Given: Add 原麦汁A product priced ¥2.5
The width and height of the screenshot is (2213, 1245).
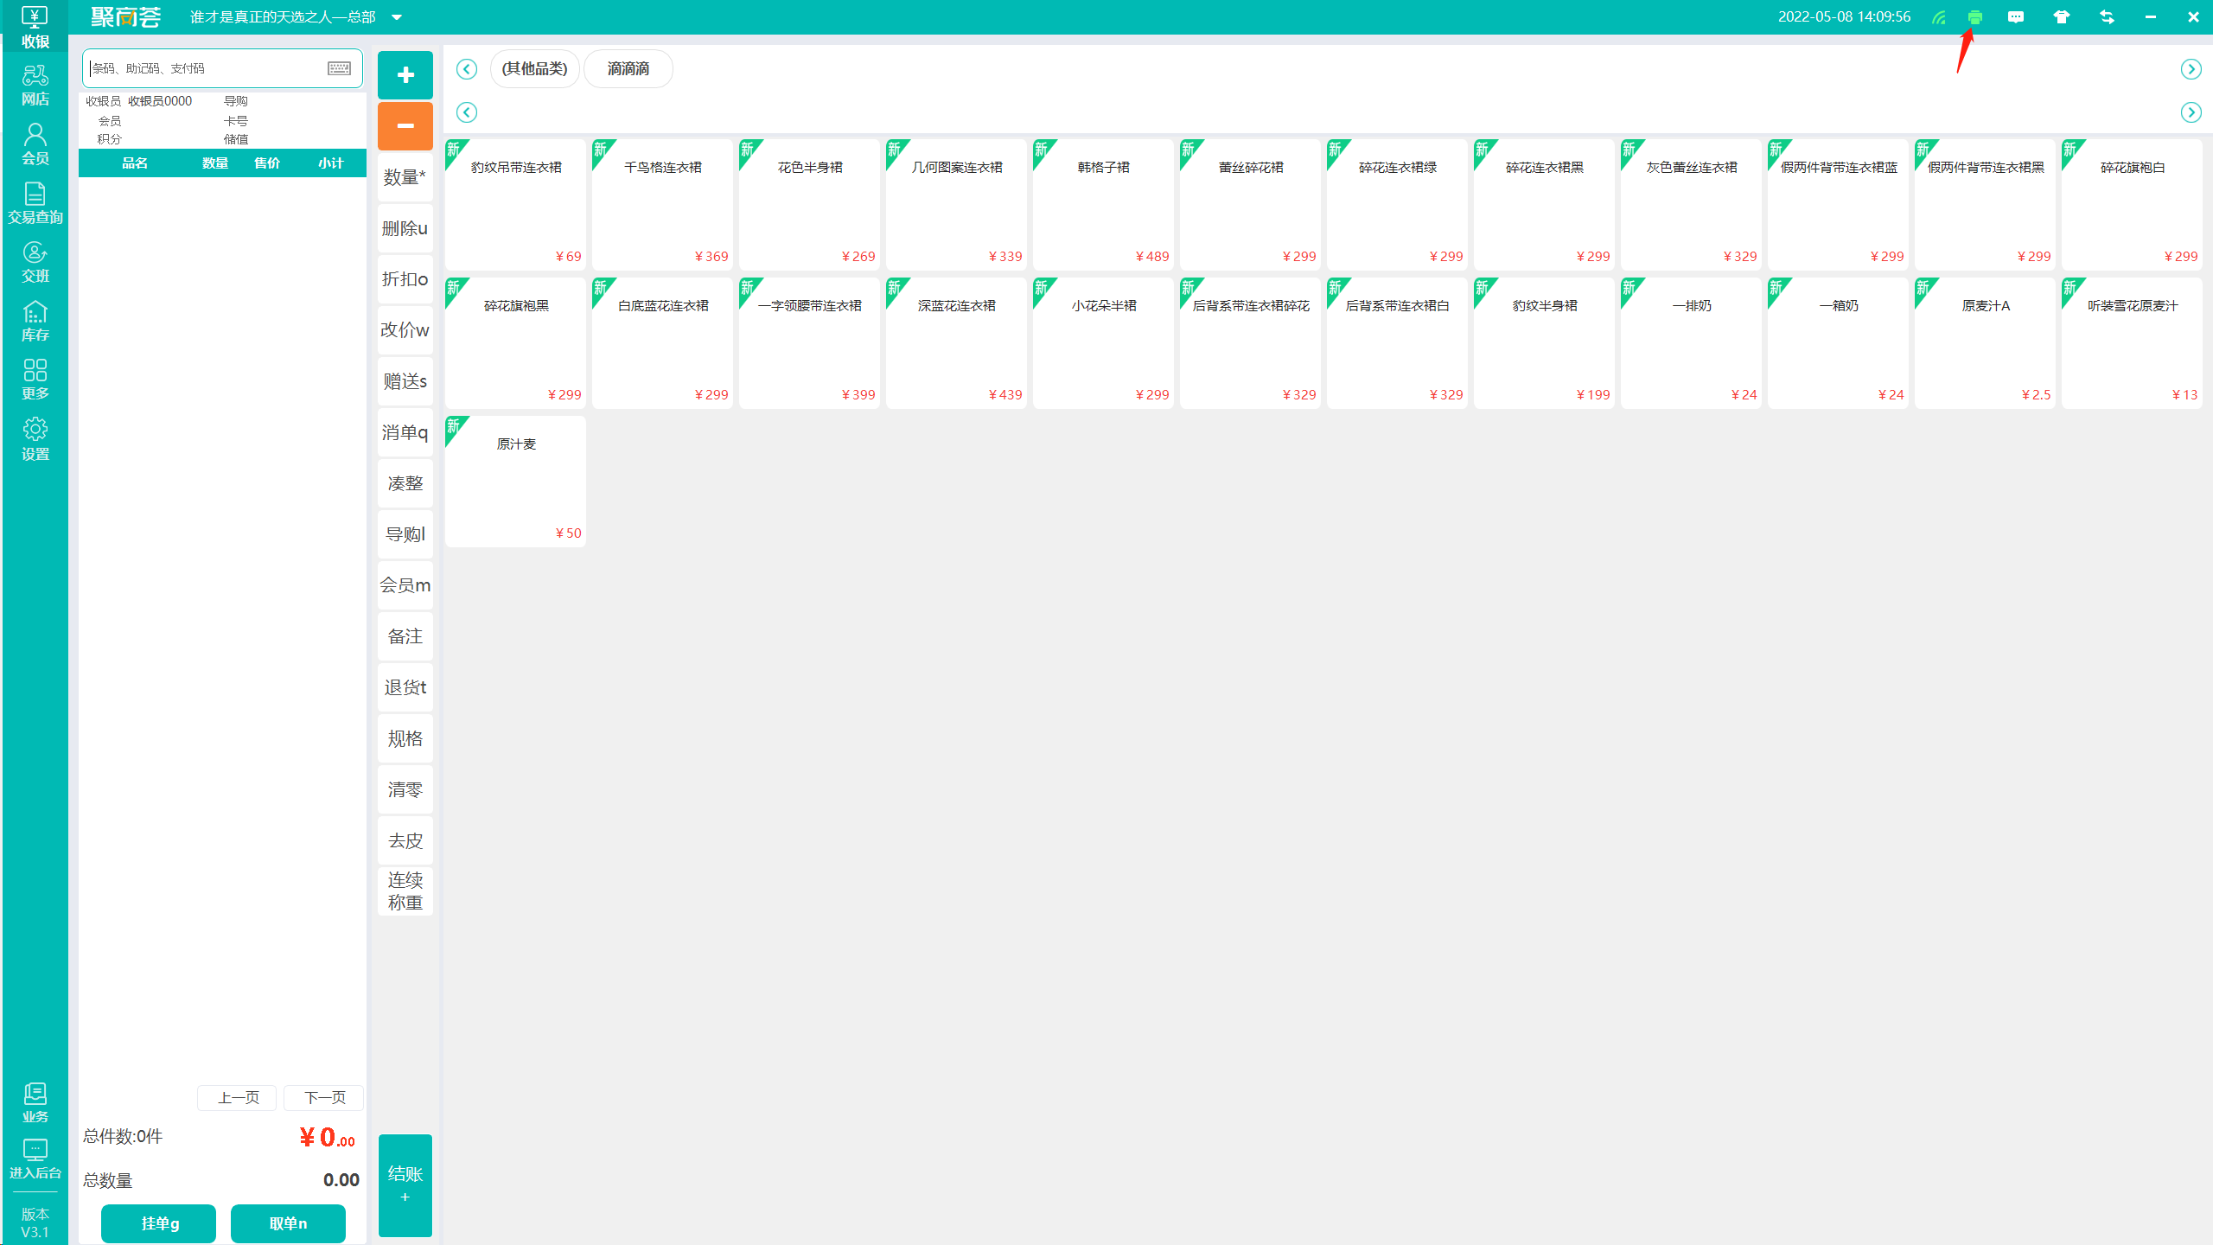Looking at the screenshot, I should click(x=1986, y=342).
